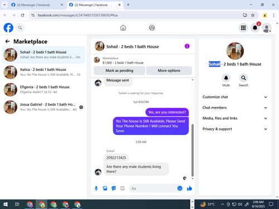Open the $1,000 Marketplace listing link
279x209 pixels.
pos(123,63)
